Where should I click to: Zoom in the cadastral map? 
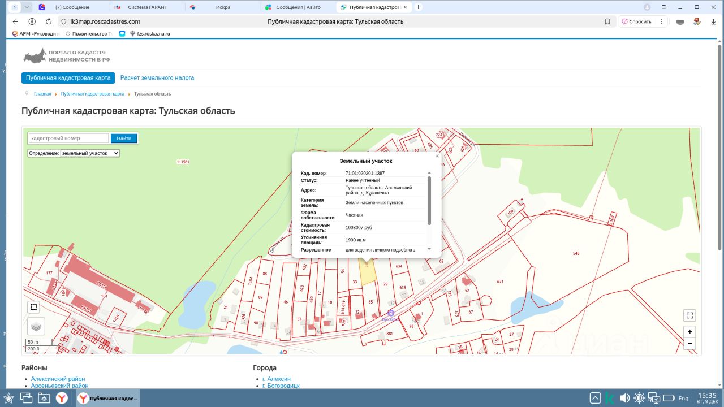(x=689, y=332)
